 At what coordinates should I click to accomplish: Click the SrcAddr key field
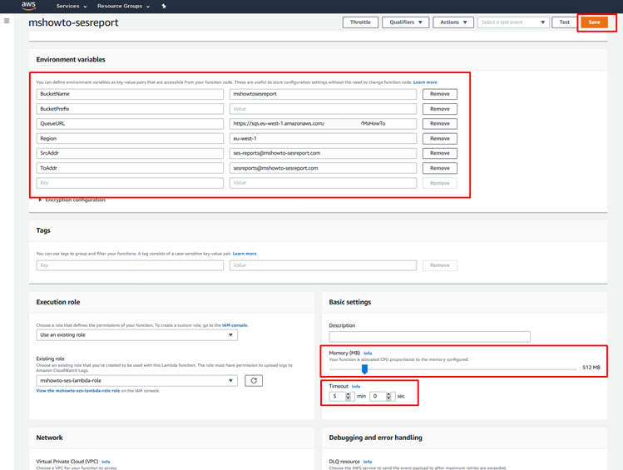130,153
